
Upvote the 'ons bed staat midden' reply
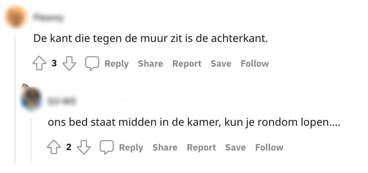(x=54, y=147)
